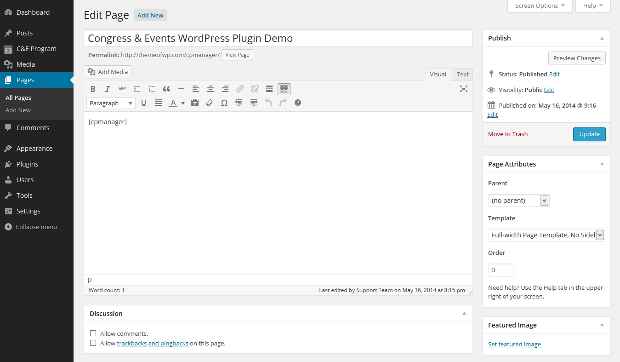Collapse the Discussion panel

[464, 313]
